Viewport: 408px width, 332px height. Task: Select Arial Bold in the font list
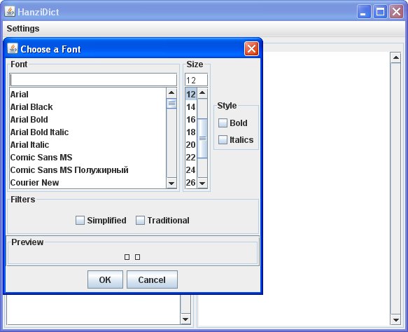click(87, 120)
